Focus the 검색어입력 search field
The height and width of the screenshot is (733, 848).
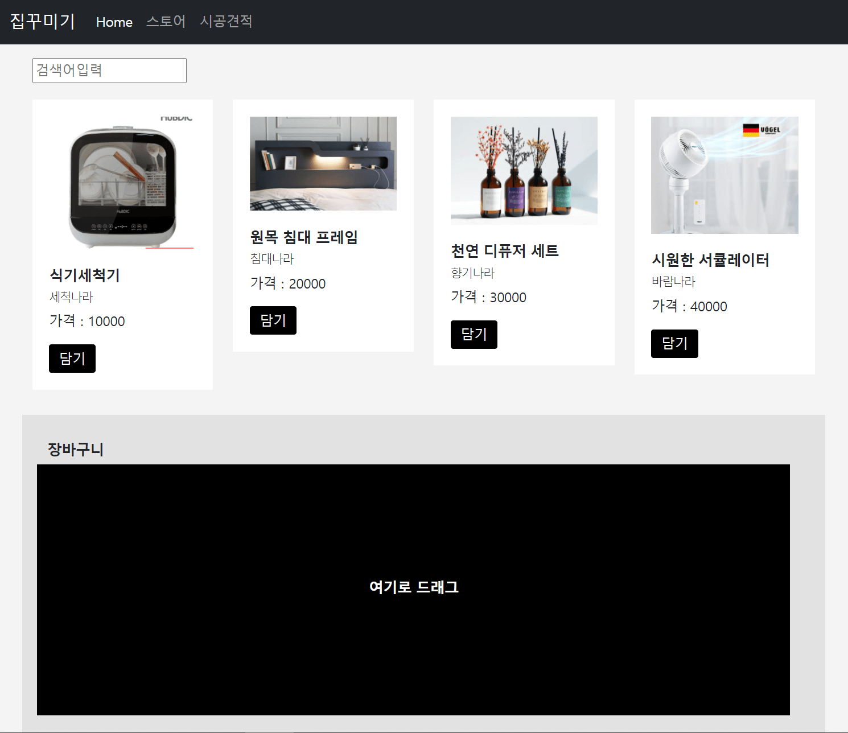coord(109,71)
